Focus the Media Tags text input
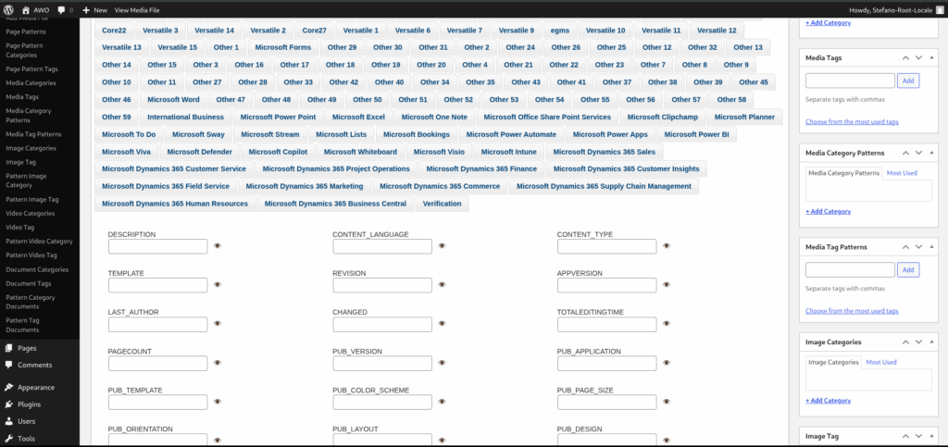 point(850,81)
